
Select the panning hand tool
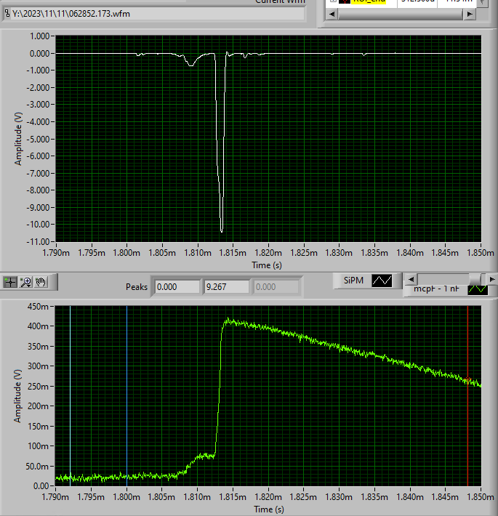pos(41,282)
